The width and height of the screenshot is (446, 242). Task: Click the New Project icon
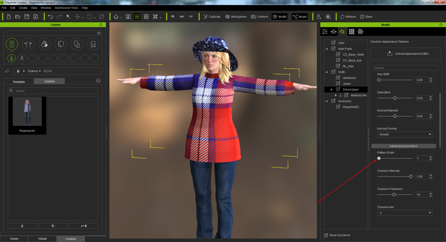pos(9,17)
